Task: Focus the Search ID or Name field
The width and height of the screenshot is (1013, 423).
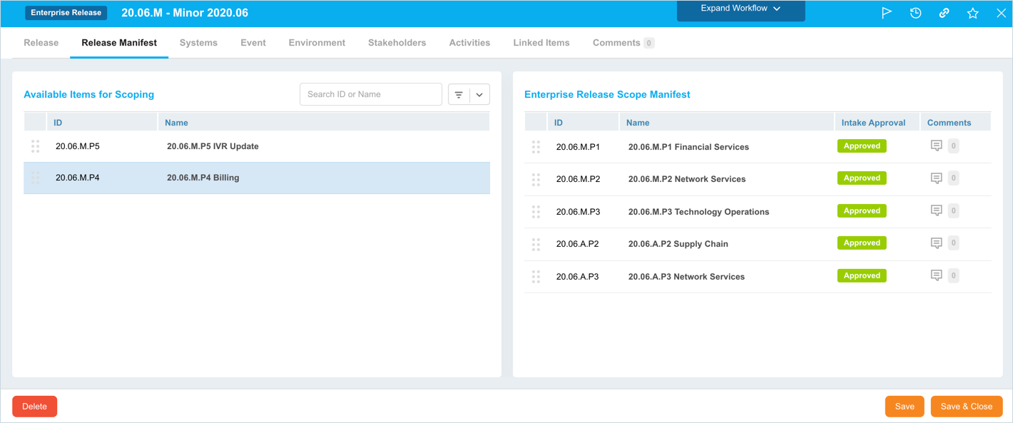Action: point(370,94)
